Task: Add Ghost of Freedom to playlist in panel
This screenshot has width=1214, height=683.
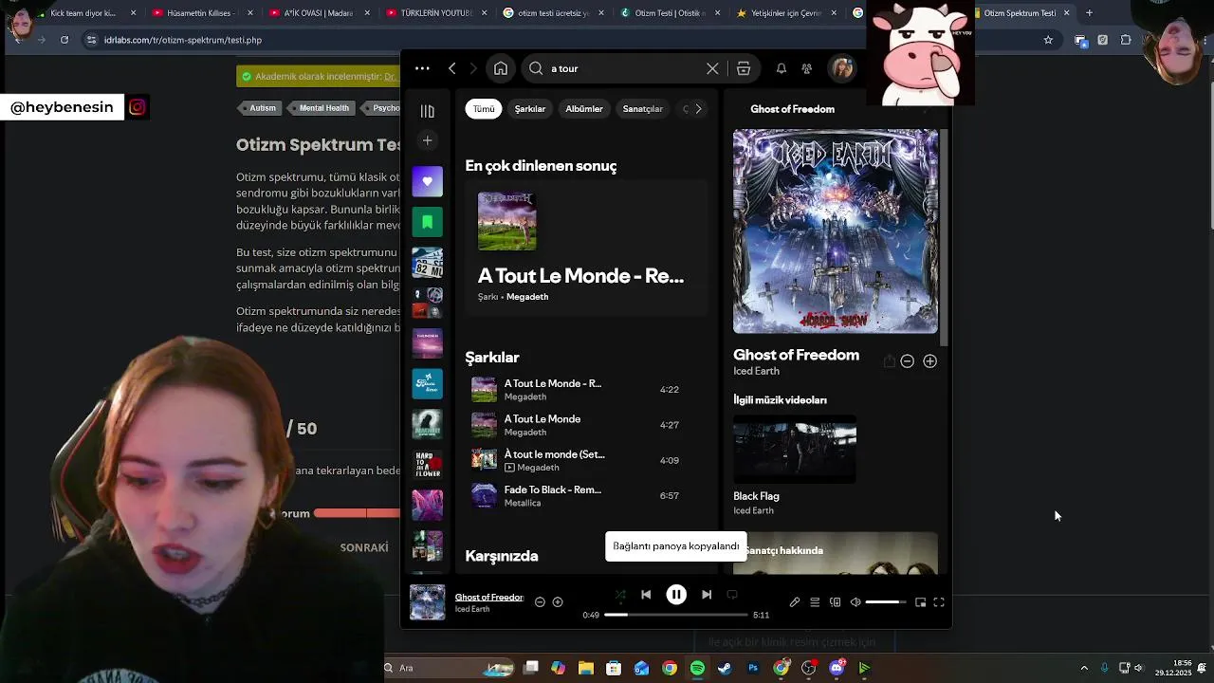Action: (929, 361)
